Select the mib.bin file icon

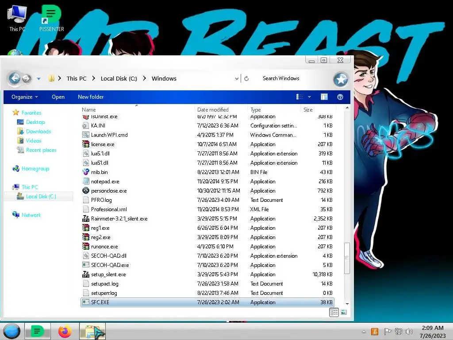pos(85,172)
